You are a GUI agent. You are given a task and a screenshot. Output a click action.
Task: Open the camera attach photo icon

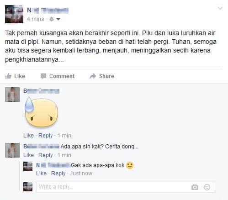click(195, 187)
